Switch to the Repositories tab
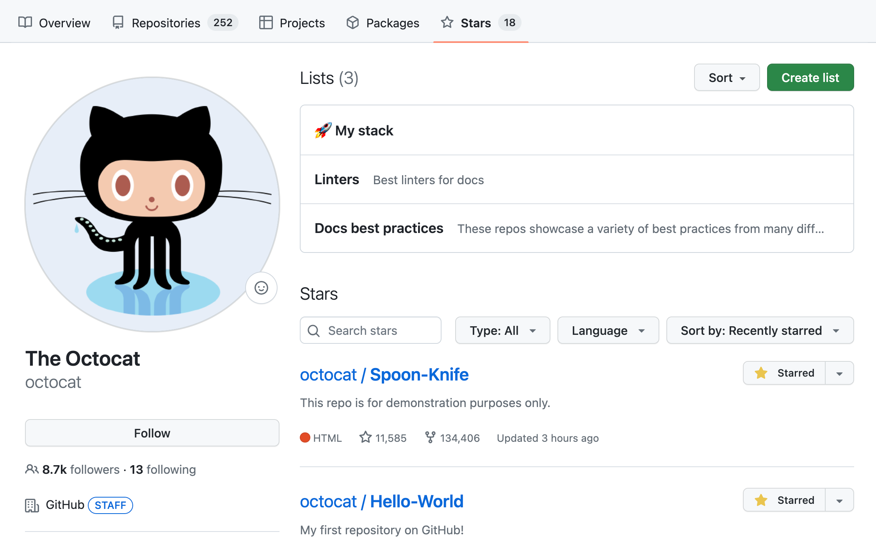 pyautogui.click(x=166, y=23)
